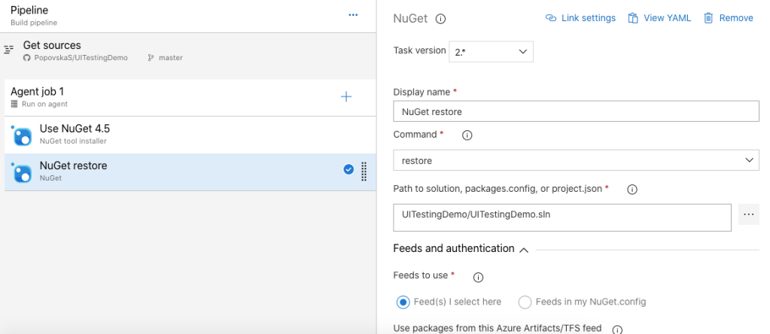Open the Pipeline ellipsis menu

coord(353,16)
